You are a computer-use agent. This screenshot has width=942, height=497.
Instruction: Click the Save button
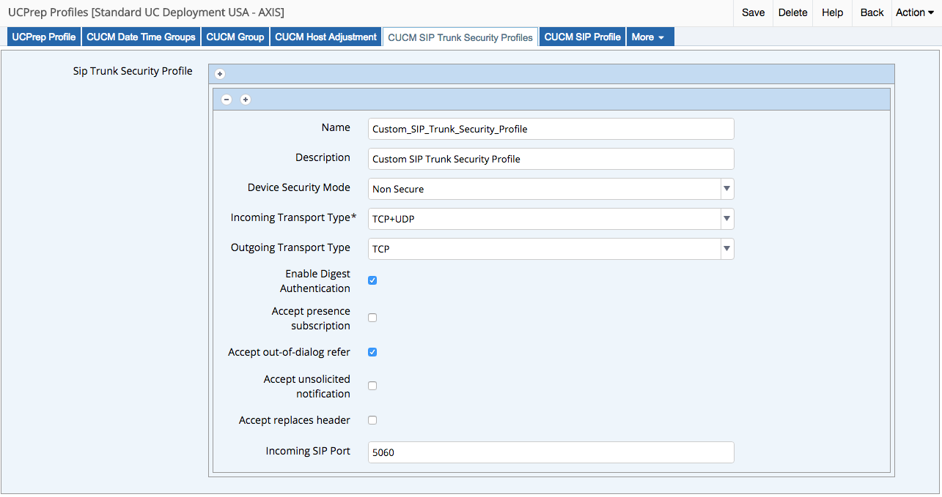(753, 12)
